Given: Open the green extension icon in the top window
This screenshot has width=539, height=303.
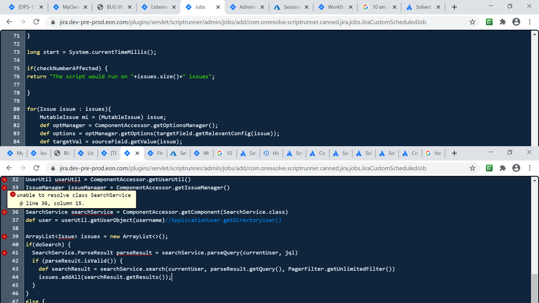Looking at the screenshot, I should point(489,22).
